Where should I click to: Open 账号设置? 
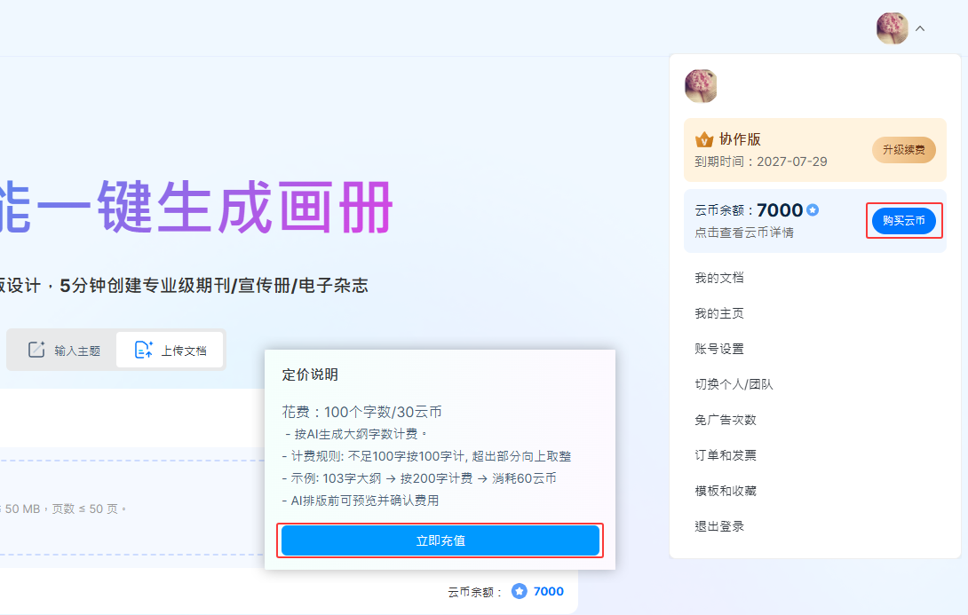point(719,349)
